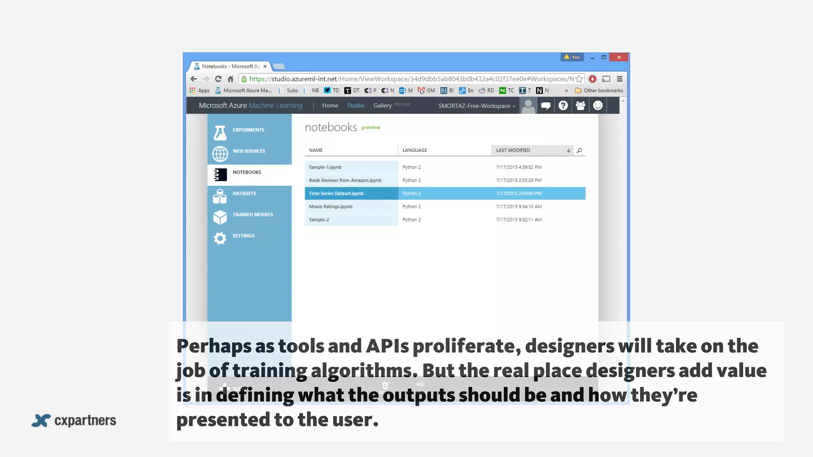Click the red Opera-style extension icon
The image size is (813, 457).
(593, 79)
